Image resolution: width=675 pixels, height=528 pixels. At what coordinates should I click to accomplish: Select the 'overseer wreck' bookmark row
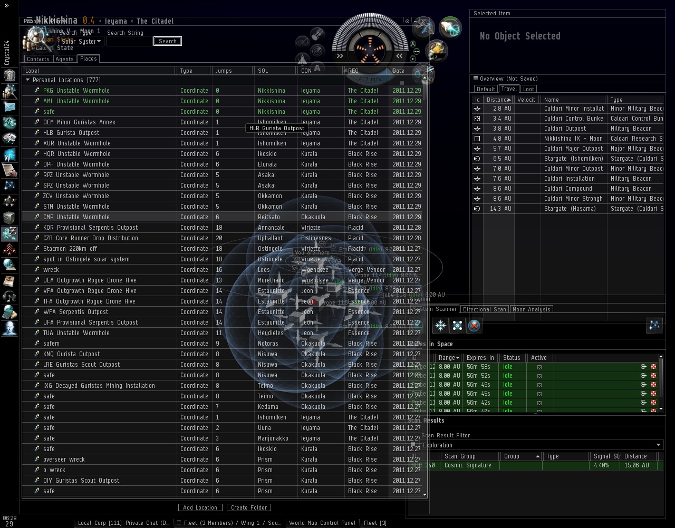pyautogui.click(x=223, y=459)
